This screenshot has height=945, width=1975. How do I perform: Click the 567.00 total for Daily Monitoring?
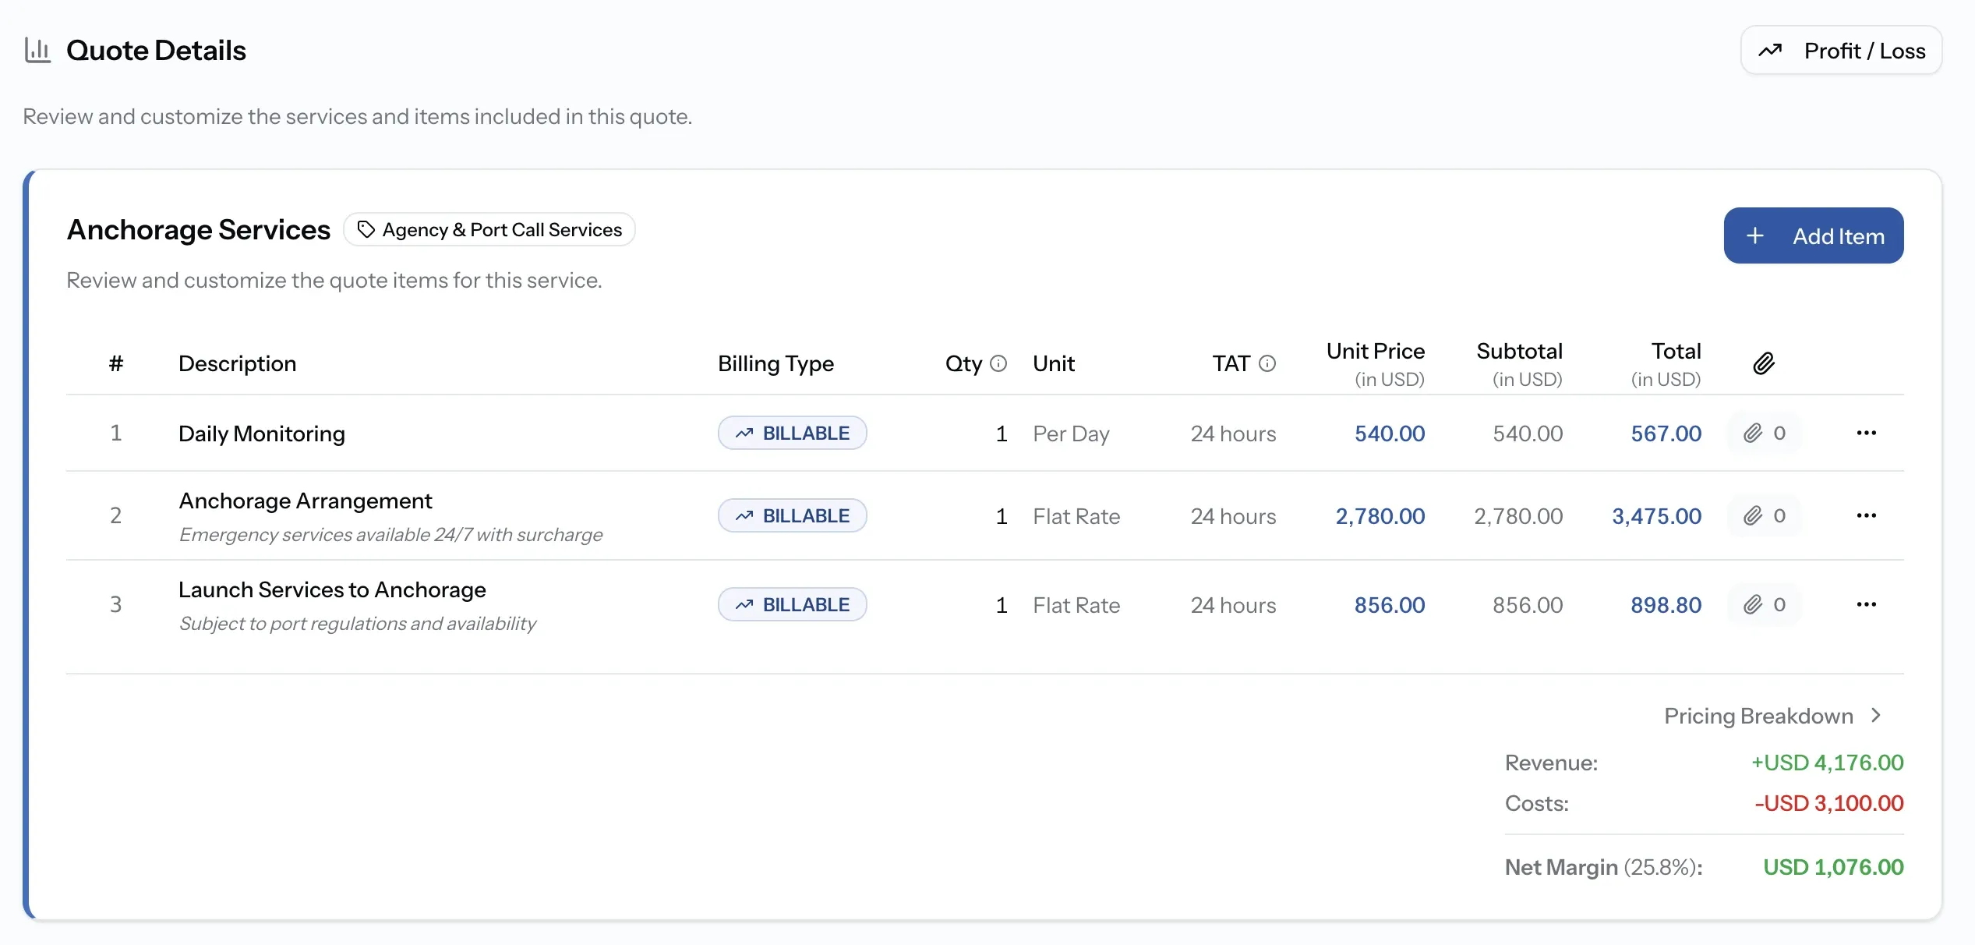click(x=1666, y=434)
